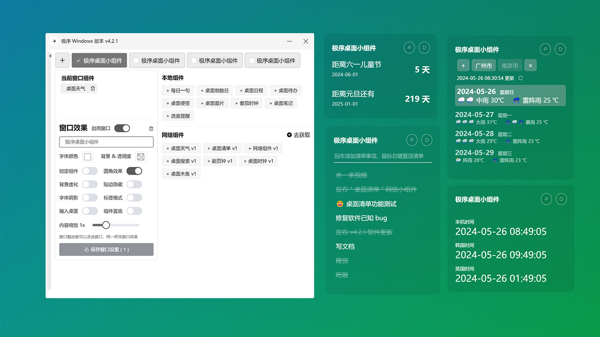Click the circular refresh icon atop weather widget
Viewport: 600px width, 337px height.
point(560,49)
